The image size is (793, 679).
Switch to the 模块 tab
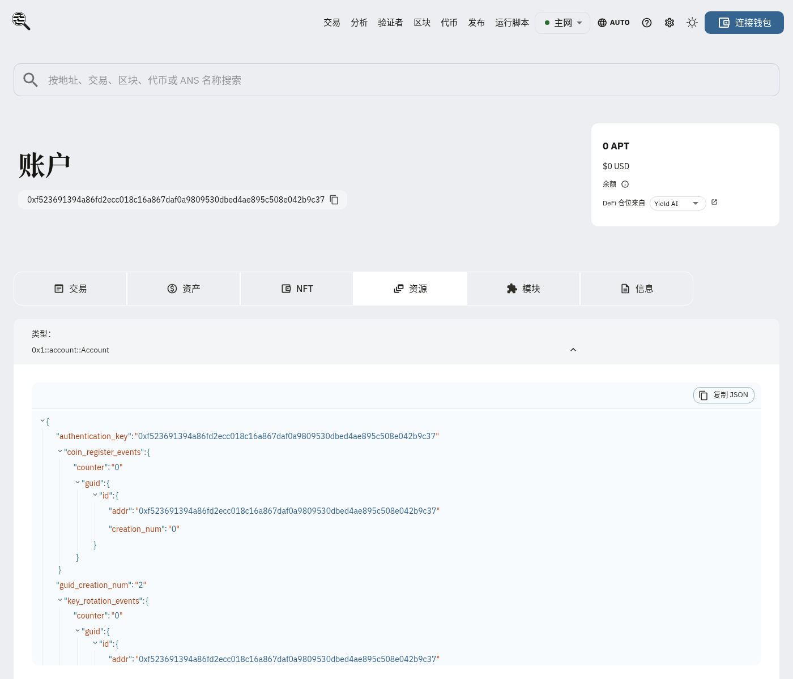click(523, 289)
